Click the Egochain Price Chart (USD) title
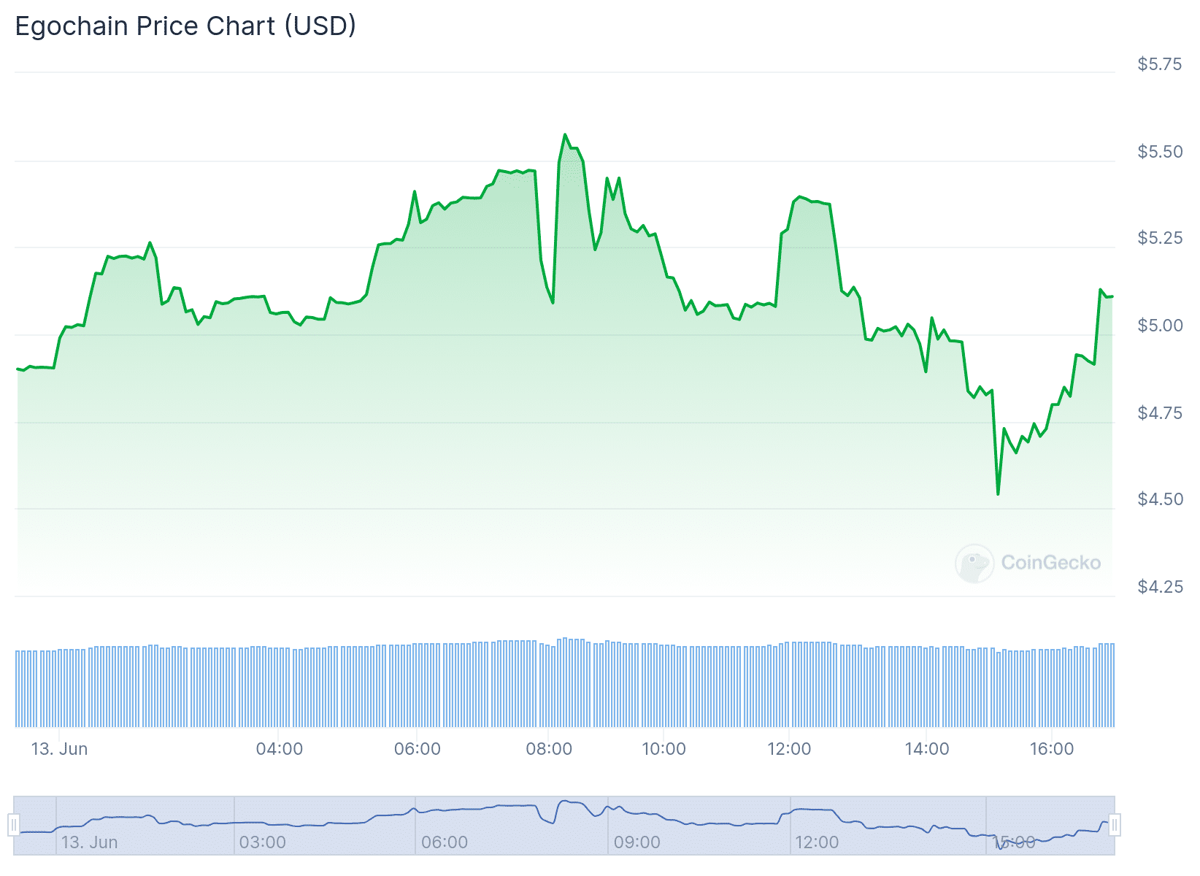This screenshot has width=1200, height=876. [185, 26]
